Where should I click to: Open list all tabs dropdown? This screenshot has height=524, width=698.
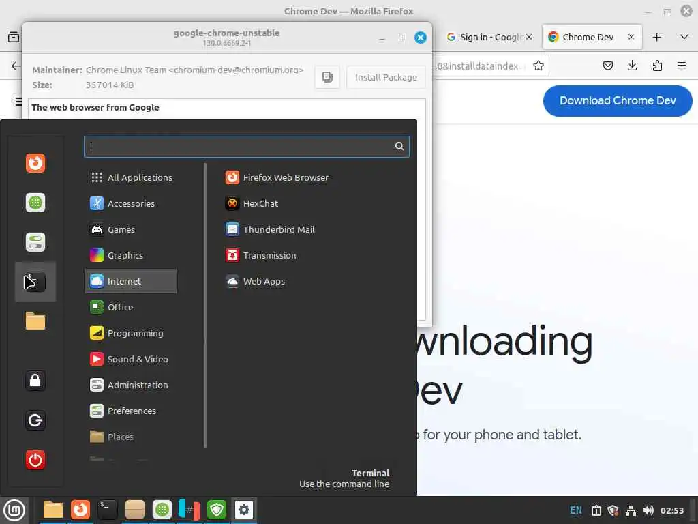point(684,37)
